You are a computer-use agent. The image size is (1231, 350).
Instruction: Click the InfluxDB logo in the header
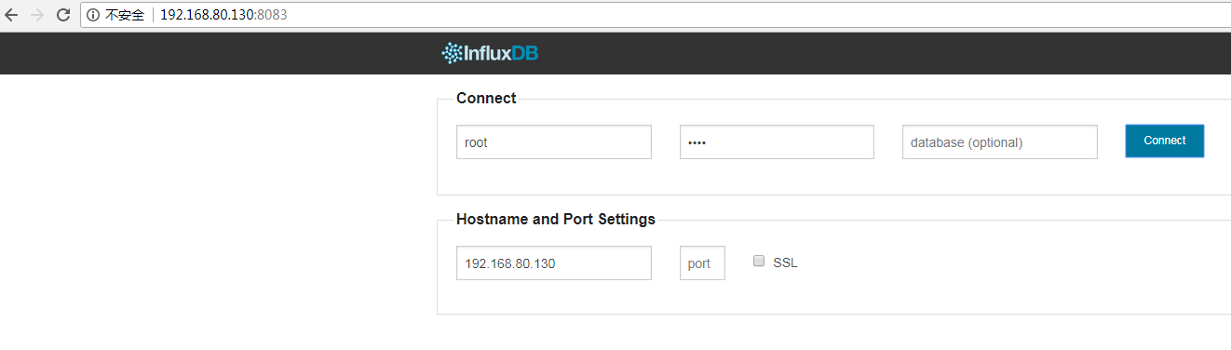(490, 53)
